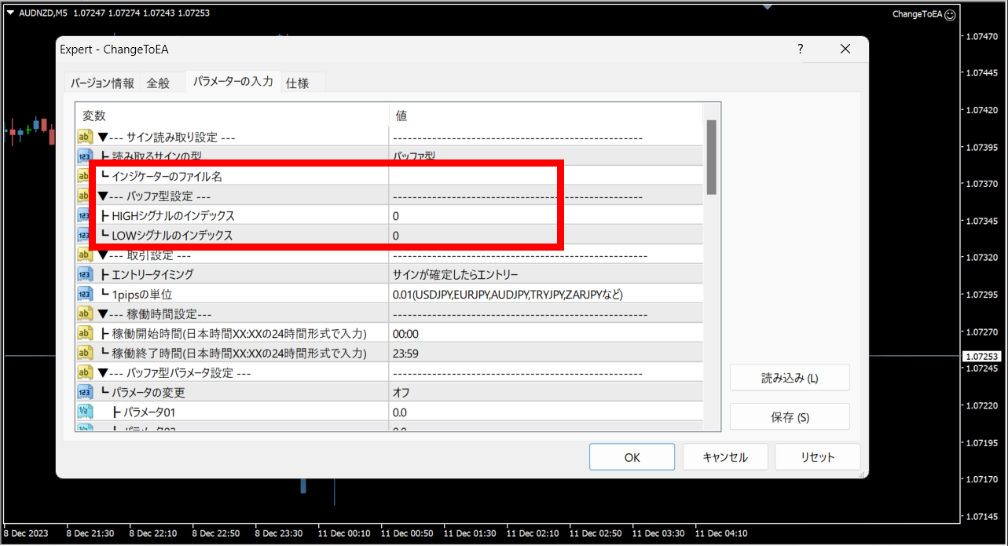Screen dimensions: 1008x546
Task: Select the ▼--- 取引設定 --- row label
Action: pos(145,255)
